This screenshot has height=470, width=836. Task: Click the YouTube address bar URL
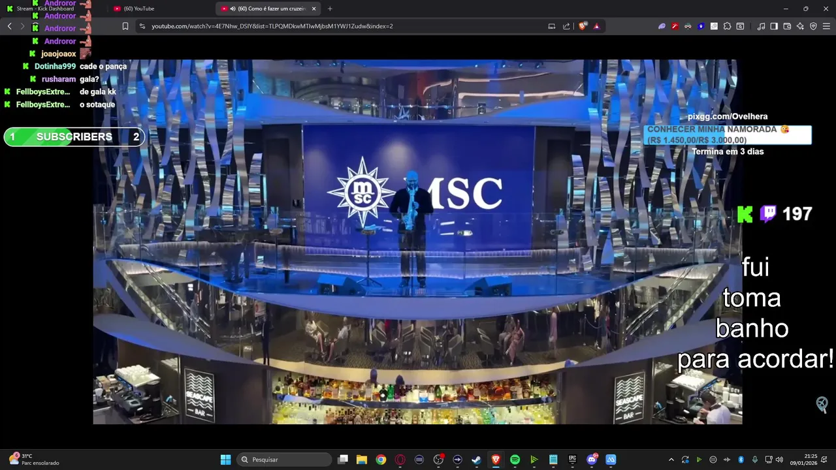pyautogui.click(x=272, y=26)
